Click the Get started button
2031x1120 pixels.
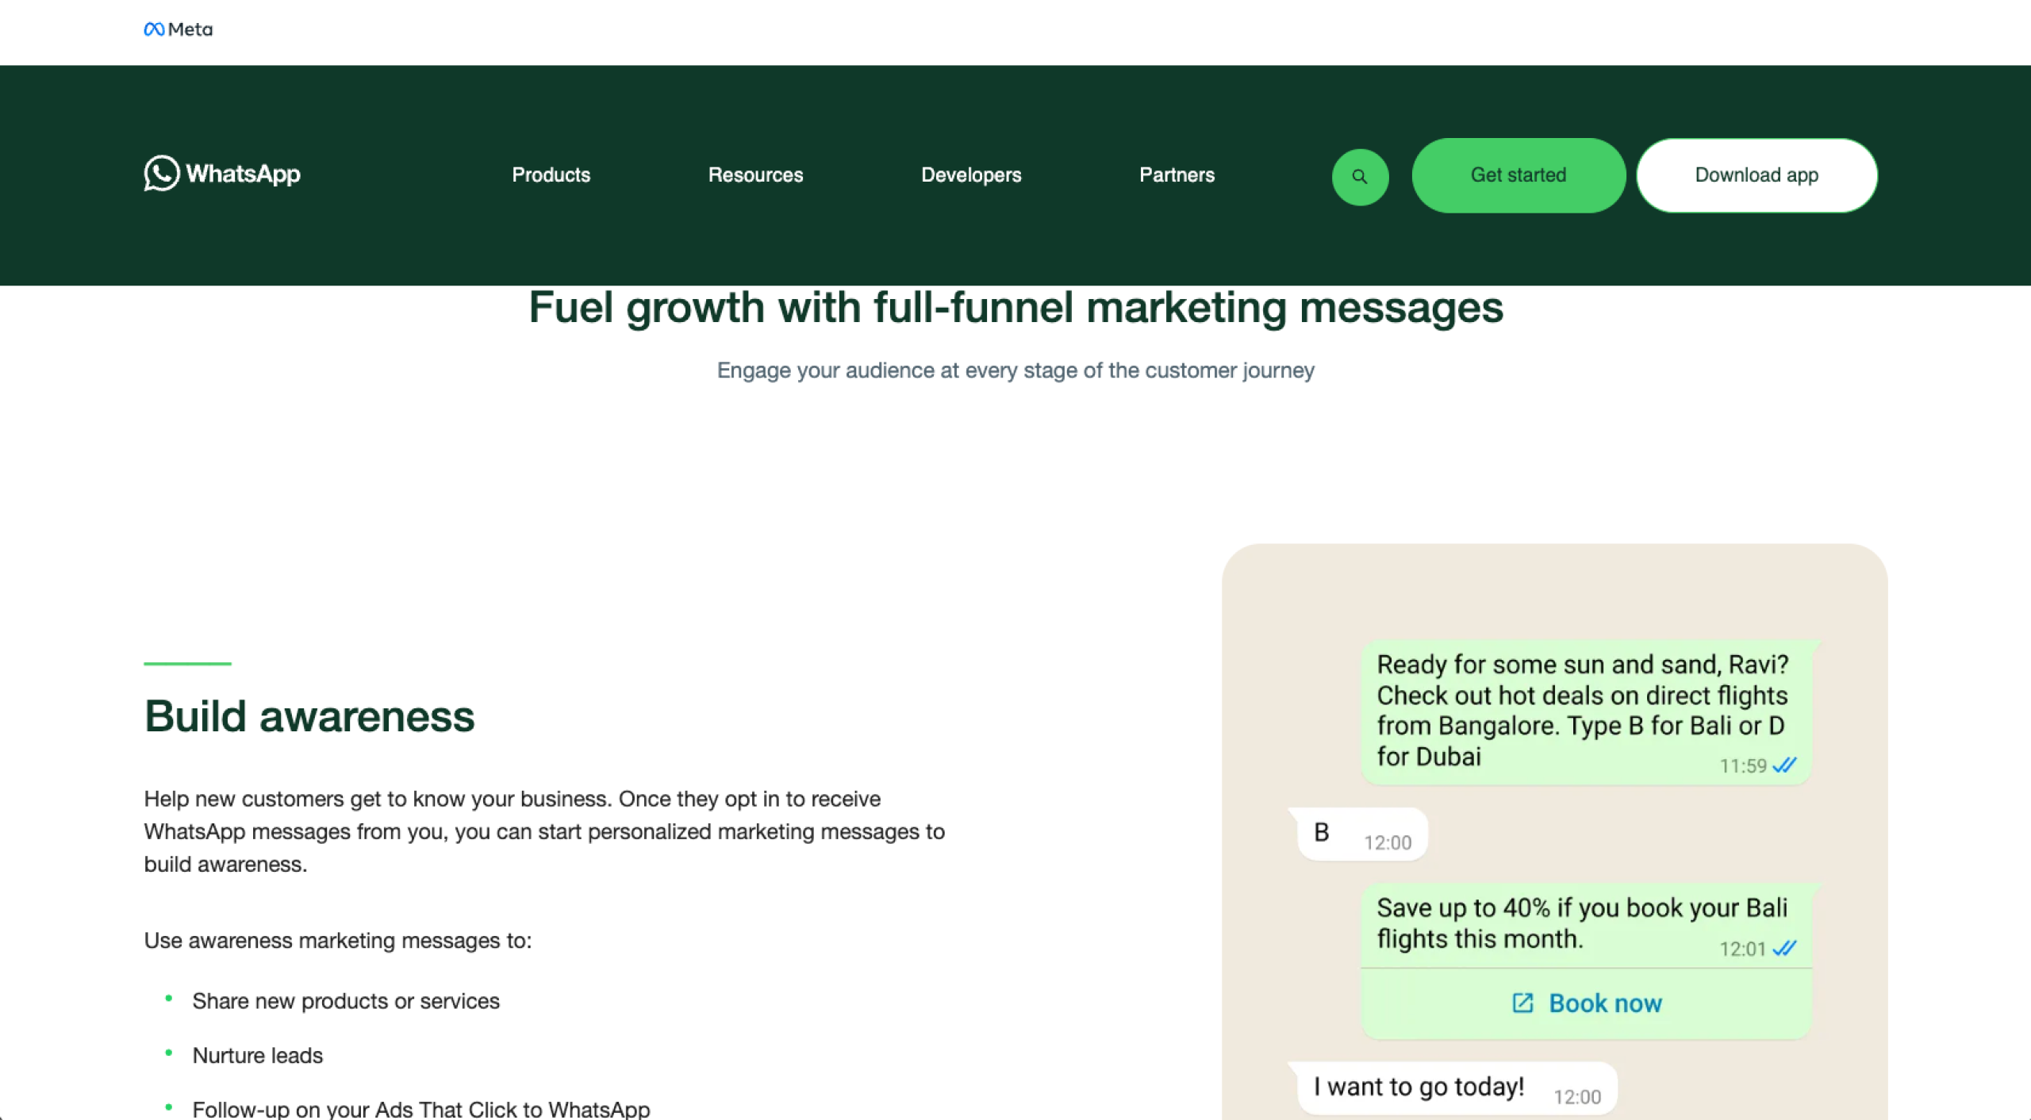click(x=1518, y=175)
